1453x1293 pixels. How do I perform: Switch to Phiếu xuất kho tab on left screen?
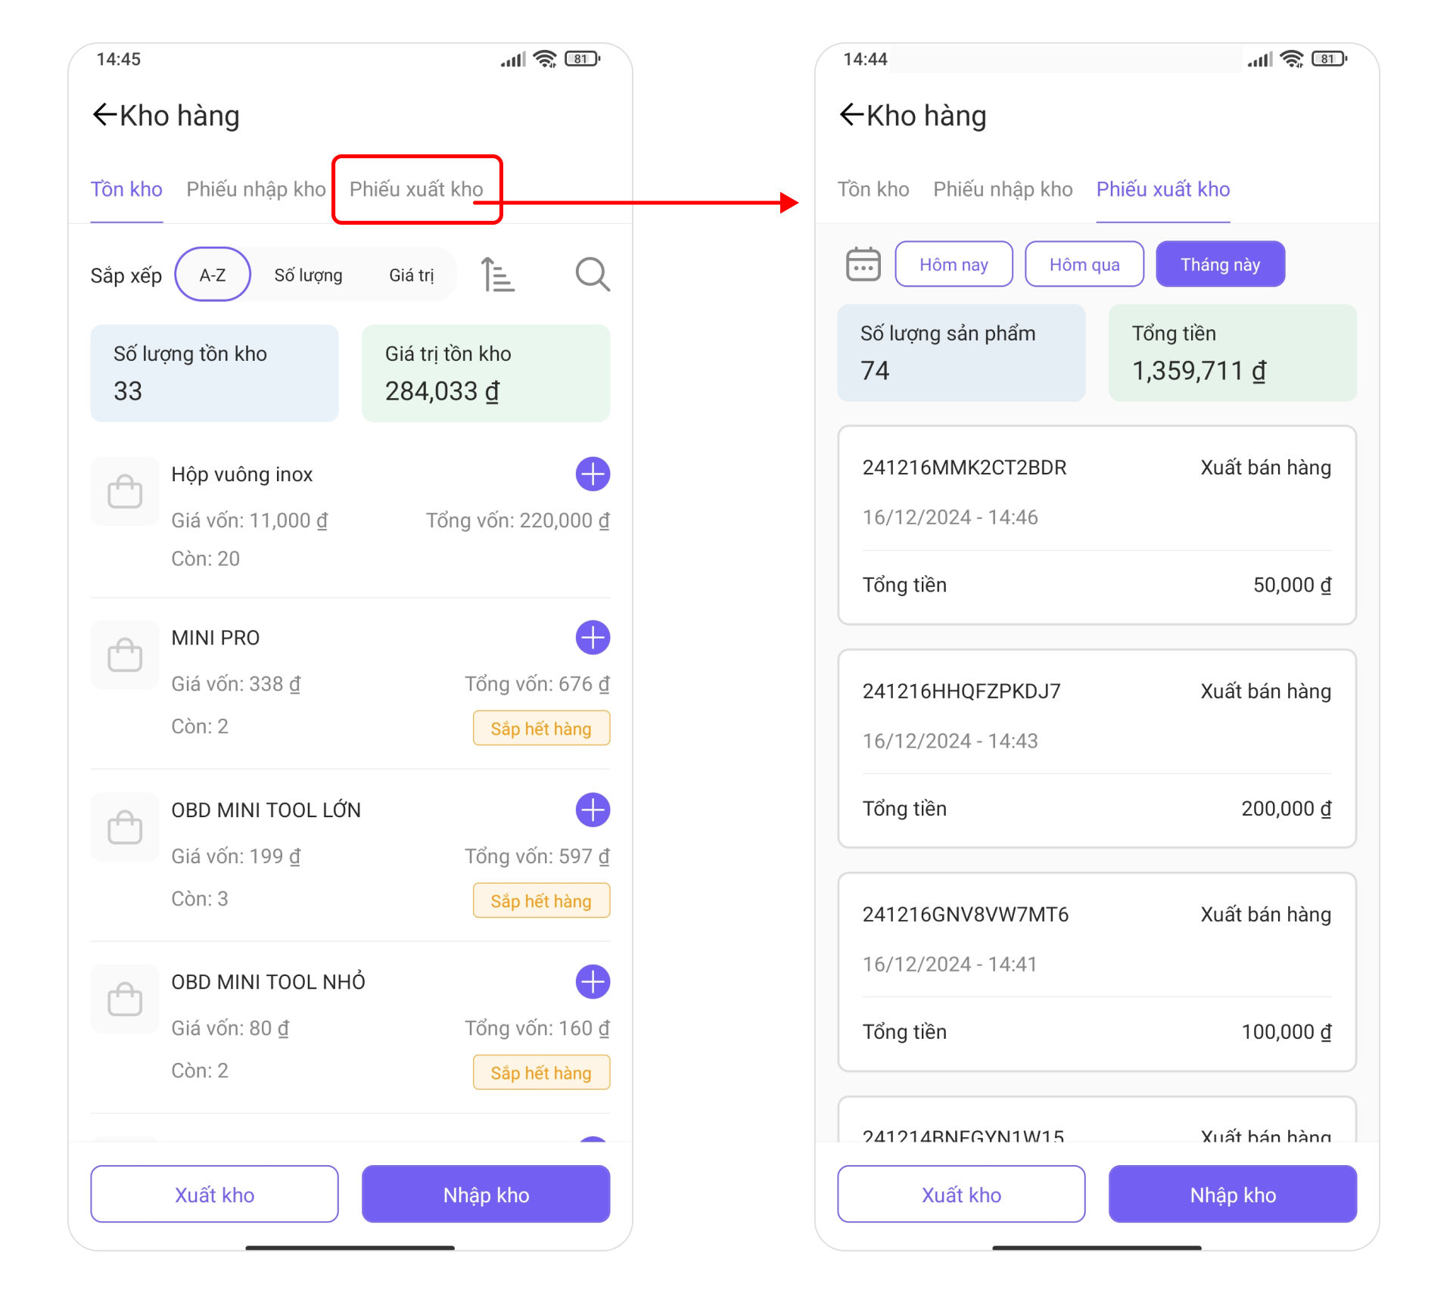pos(416,189)
